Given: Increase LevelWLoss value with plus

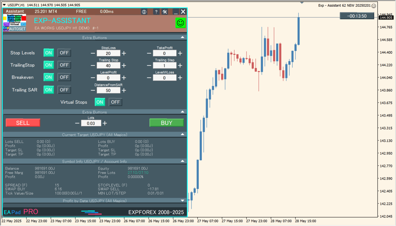Looking at the screenshot, I should pyautogui.click(x=180, y=78).
